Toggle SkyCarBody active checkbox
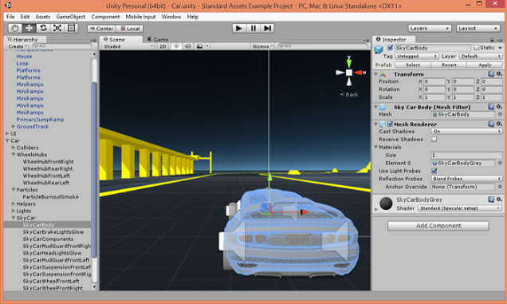The image size is (507, 304). pyautogui.click(x=391, y=48)
